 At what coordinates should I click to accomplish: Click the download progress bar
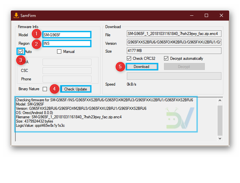point(174,76)
